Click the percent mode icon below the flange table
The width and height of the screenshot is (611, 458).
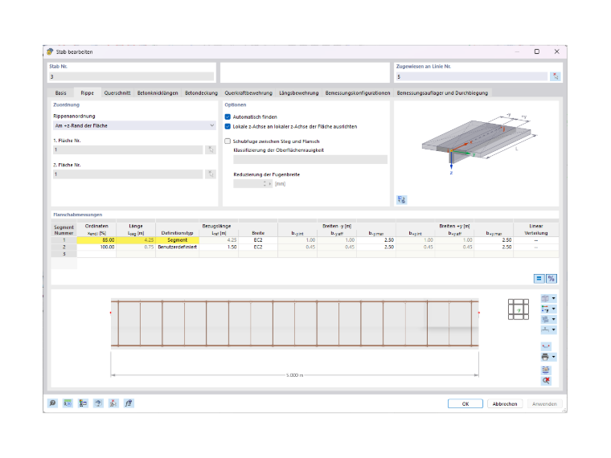point(551,279)
